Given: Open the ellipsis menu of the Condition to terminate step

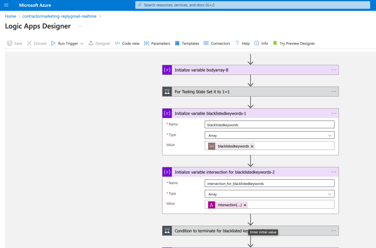Looking at the screenshot, I should coord(334,230).
